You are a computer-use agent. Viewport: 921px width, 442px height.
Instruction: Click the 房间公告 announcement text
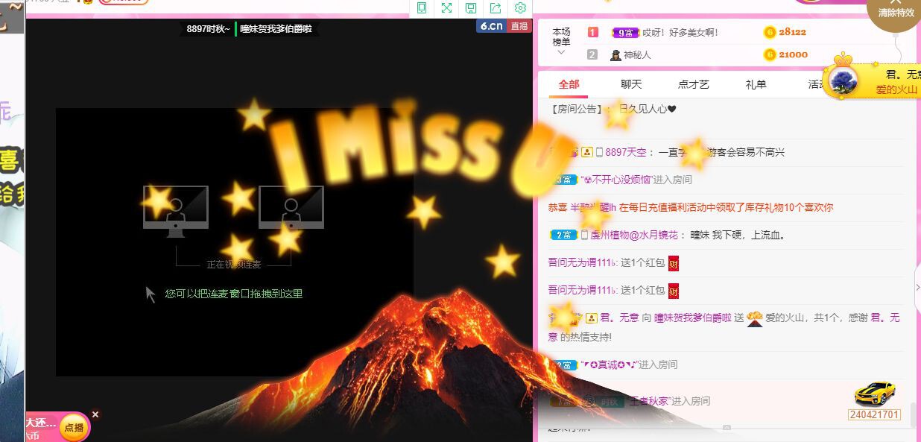613,109
